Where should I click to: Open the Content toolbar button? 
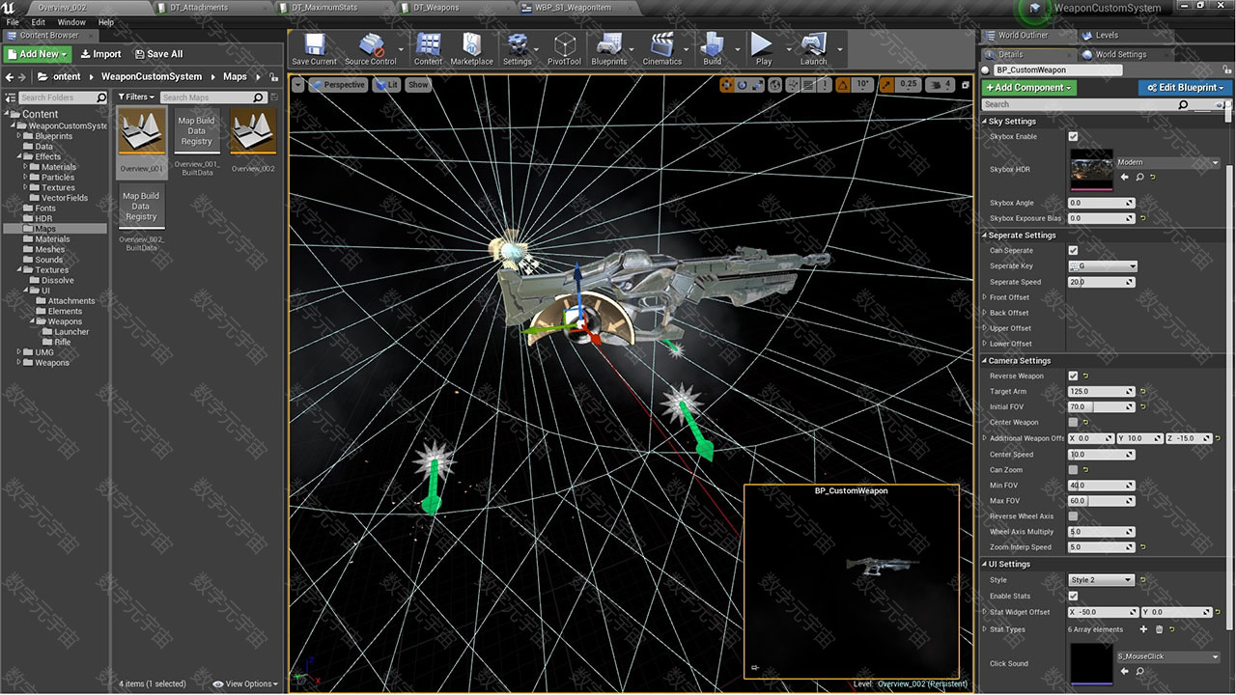click(429, 49)
